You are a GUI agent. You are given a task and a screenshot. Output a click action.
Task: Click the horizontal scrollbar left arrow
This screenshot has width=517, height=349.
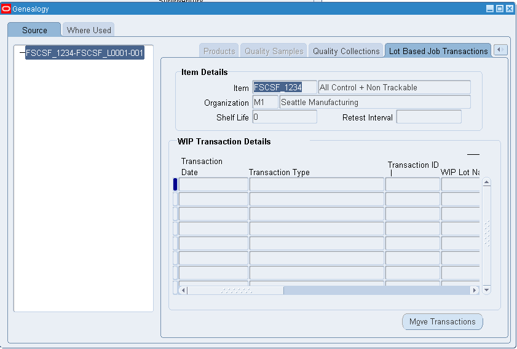point(183,291)
